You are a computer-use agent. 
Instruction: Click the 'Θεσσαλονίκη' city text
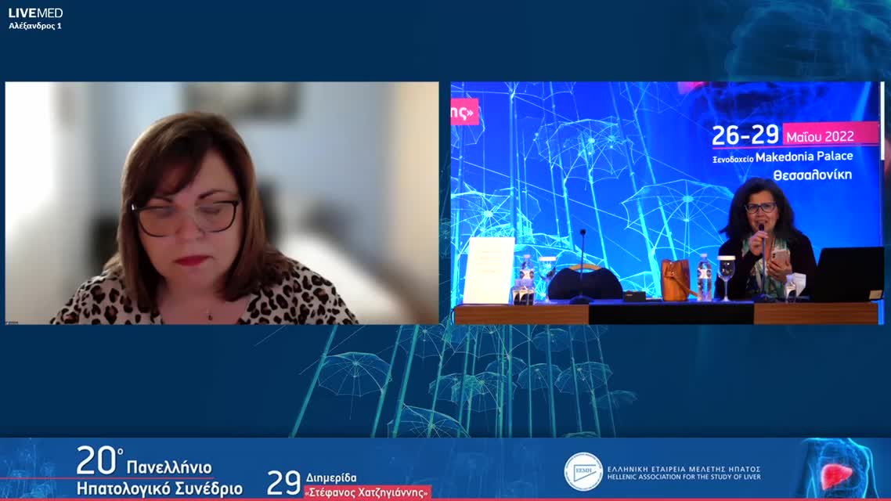point(812,175)
